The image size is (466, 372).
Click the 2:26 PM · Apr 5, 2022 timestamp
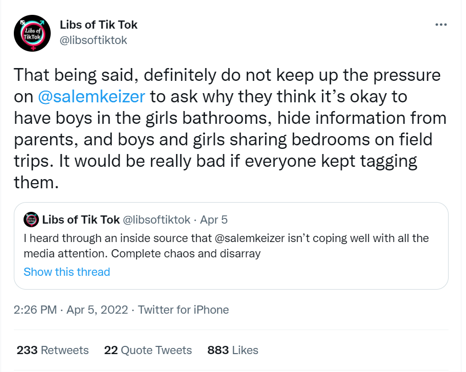[x=72, y=310]
